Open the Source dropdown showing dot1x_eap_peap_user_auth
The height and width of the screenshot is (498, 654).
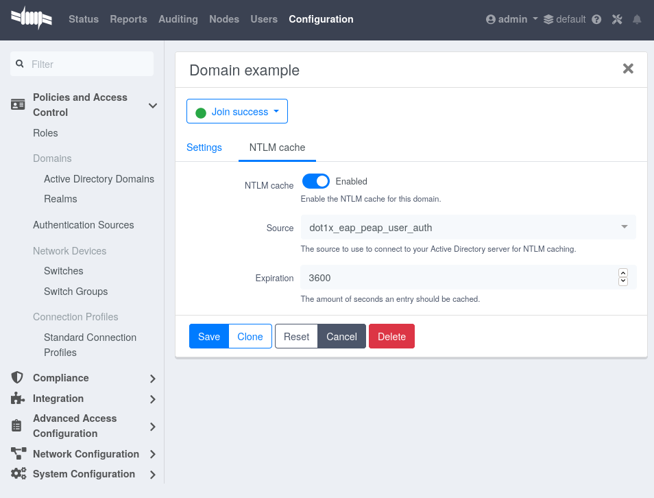point(468,227)
